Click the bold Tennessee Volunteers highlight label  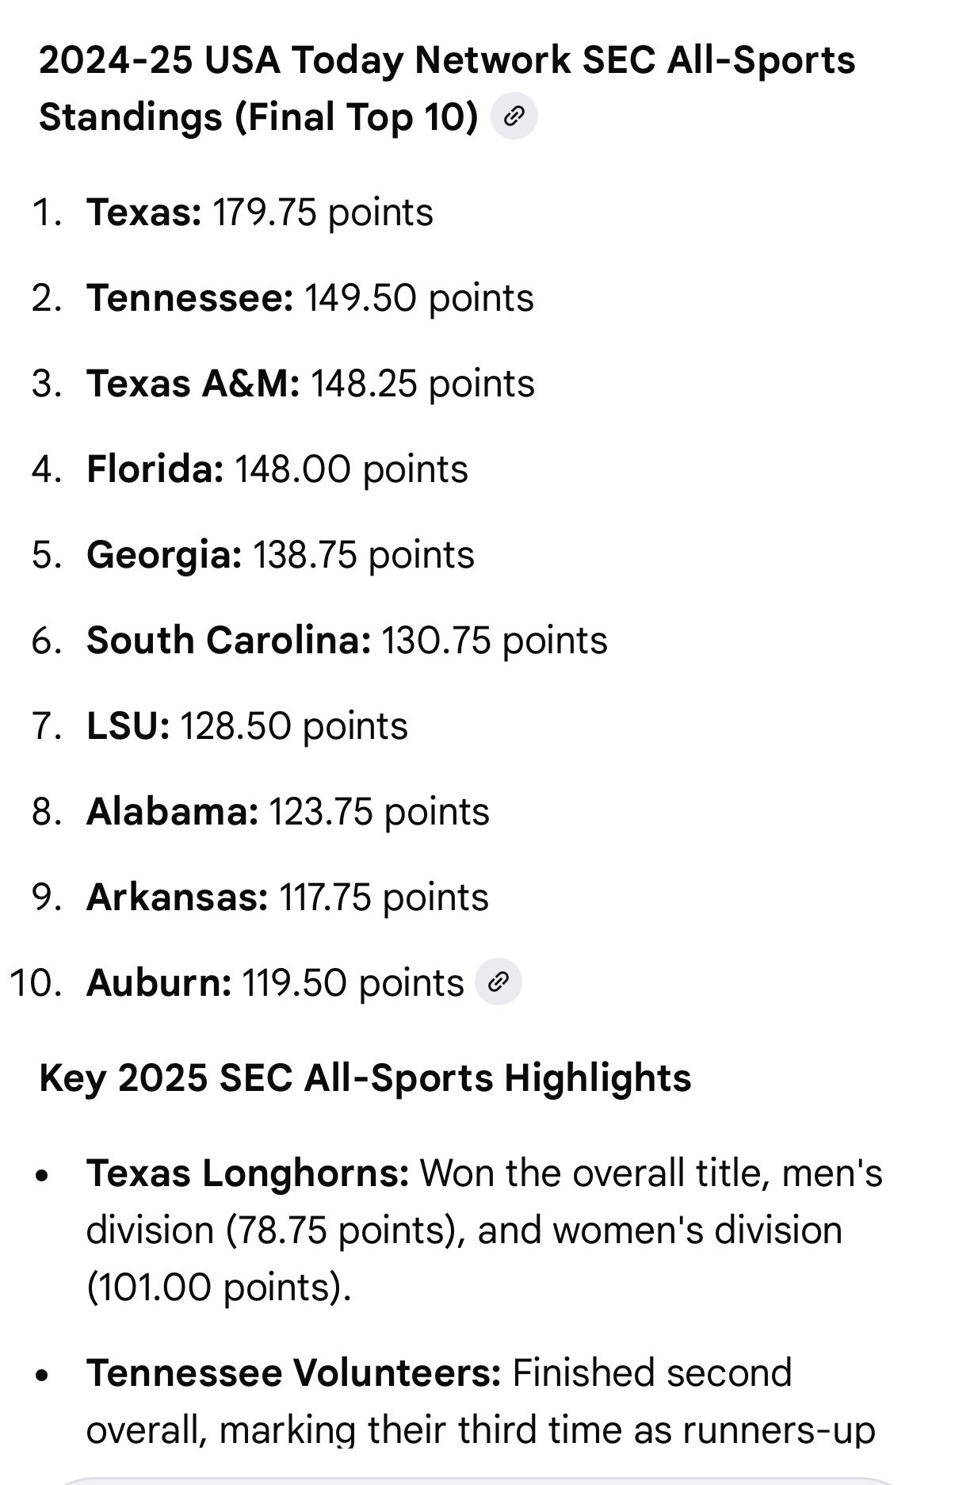click(x=293, y=1373)
